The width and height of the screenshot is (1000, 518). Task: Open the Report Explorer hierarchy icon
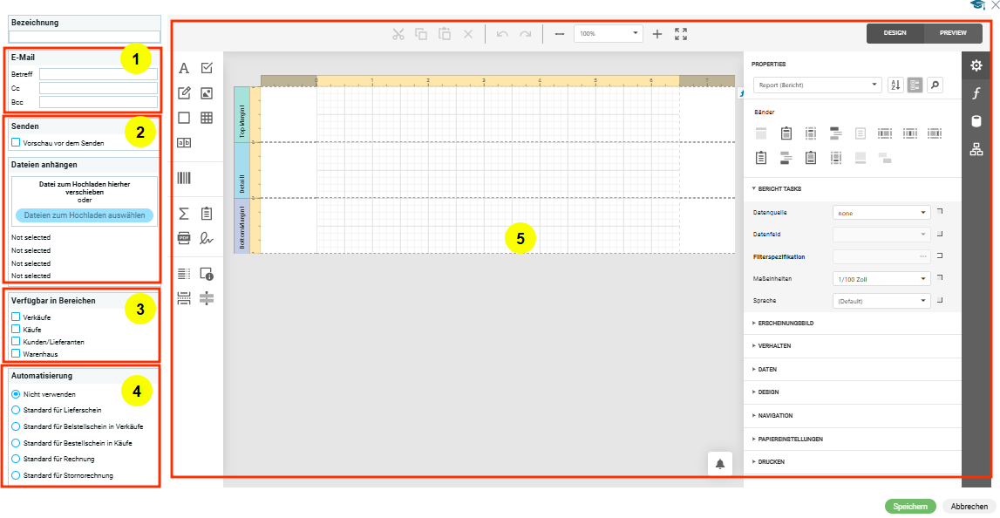click(976, 149)
